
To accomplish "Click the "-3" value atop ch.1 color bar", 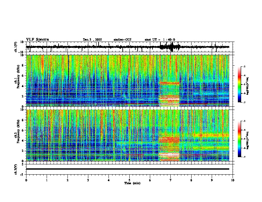I will coord(244,67).
